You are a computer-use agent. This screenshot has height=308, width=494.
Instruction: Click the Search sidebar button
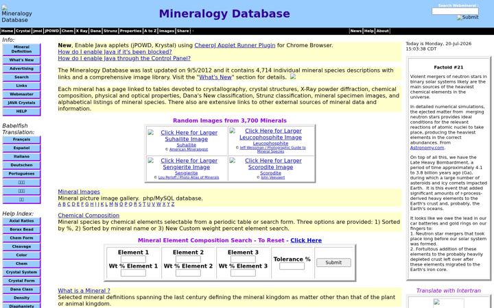pos(21,77)
